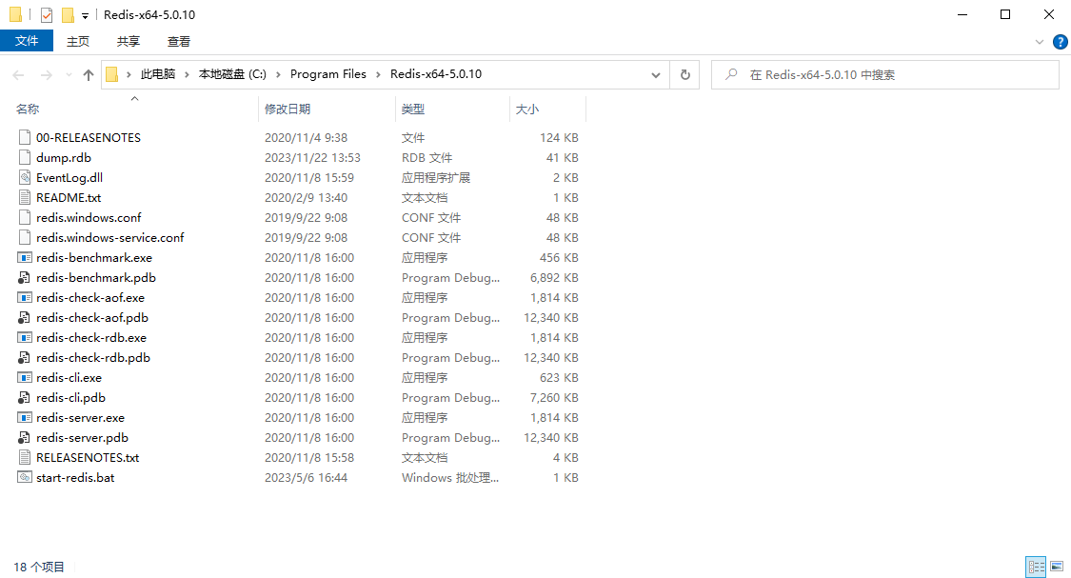The width and height of the screenshot is (1071, 578).
Task: Click Program Files in the breadcrumb path
Action: 327,74
